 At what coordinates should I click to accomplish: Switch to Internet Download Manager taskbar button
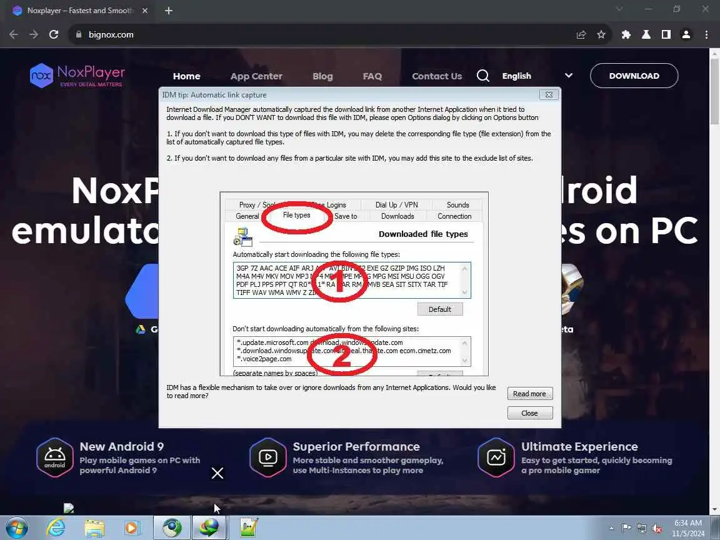(x=209, y=527)
